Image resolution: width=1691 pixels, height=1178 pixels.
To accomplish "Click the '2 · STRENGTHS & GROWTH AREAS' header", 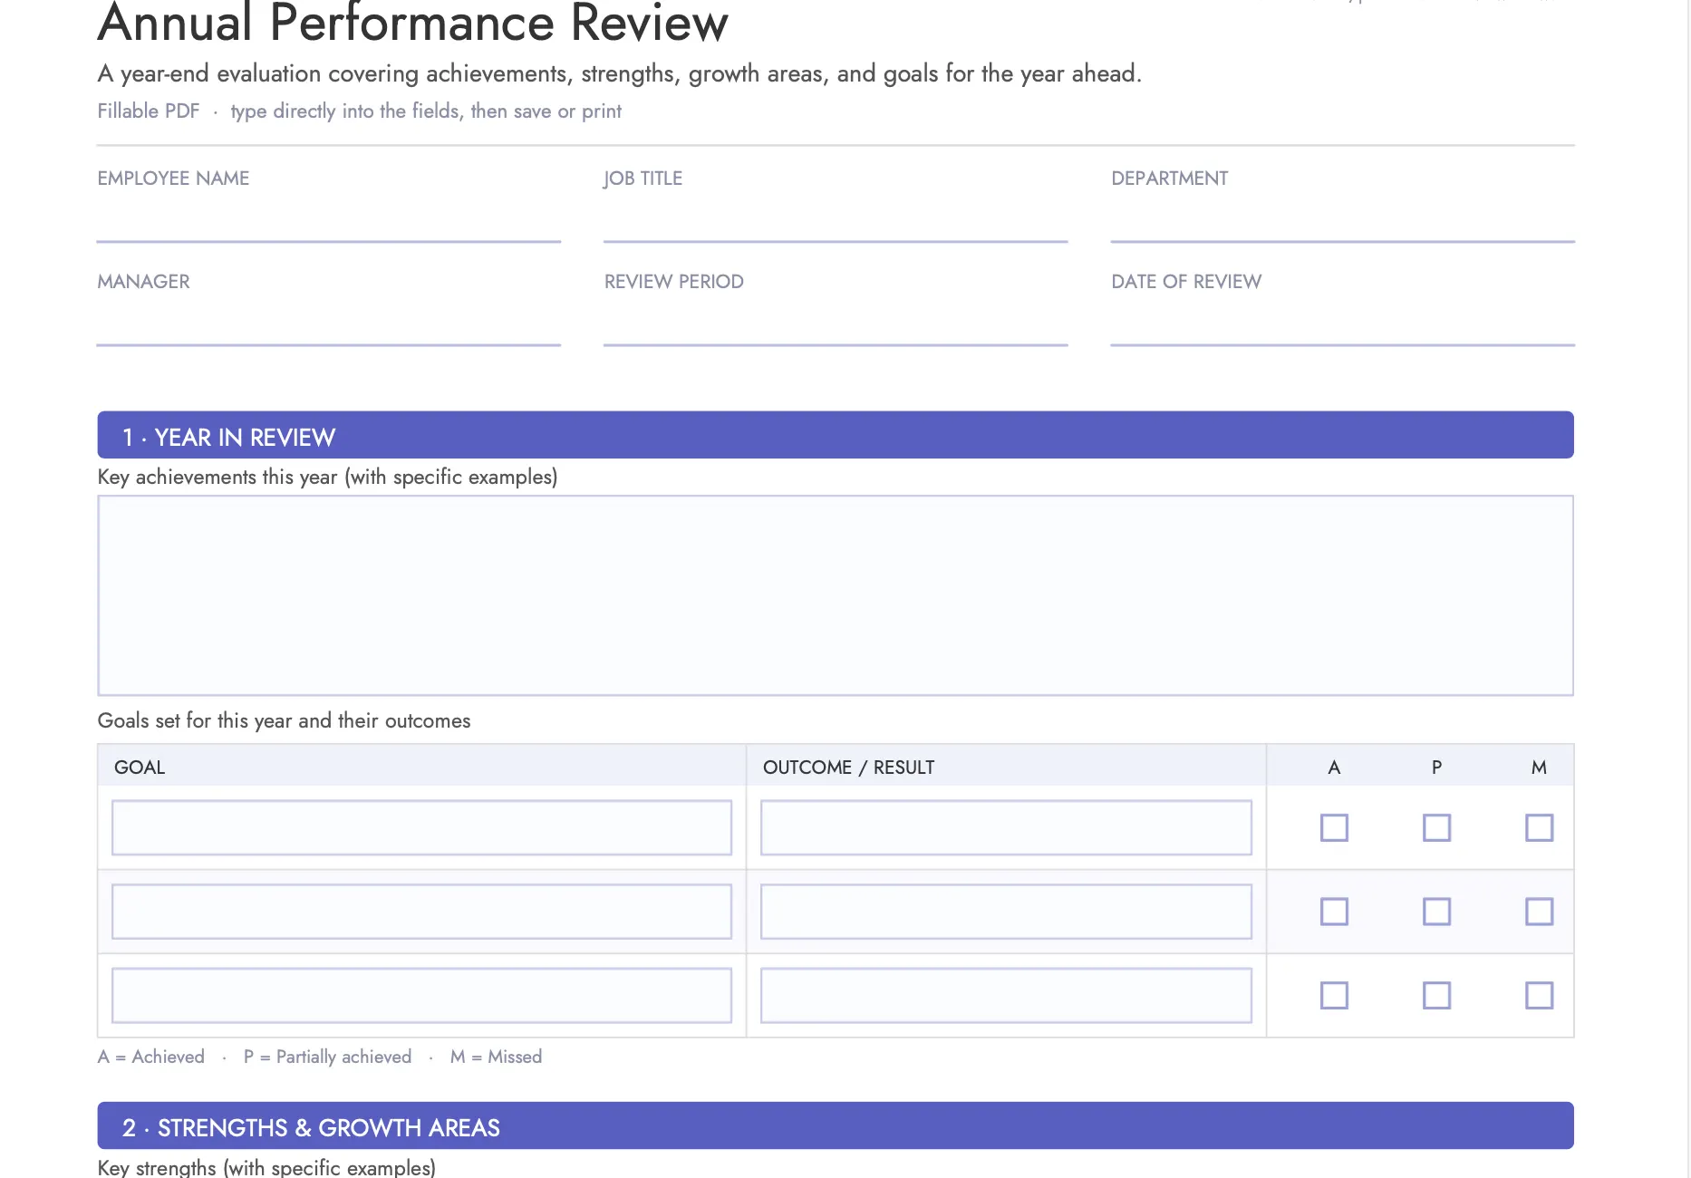I will click(836, 1125).
